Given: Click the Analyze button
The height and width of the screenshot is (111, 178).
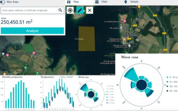Looking at the screenshot, I should 32,31.
